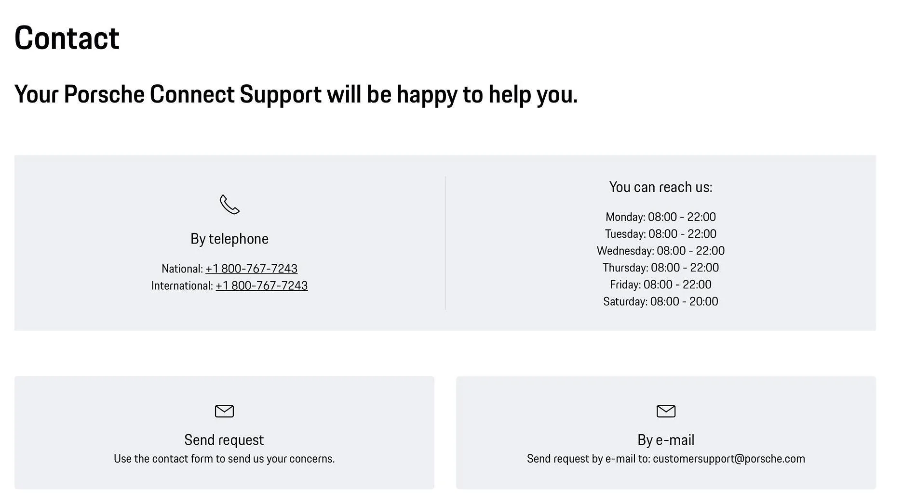Click the contact form description text
The width and height of the screenshot is (916, 503).
pos(224,459)
